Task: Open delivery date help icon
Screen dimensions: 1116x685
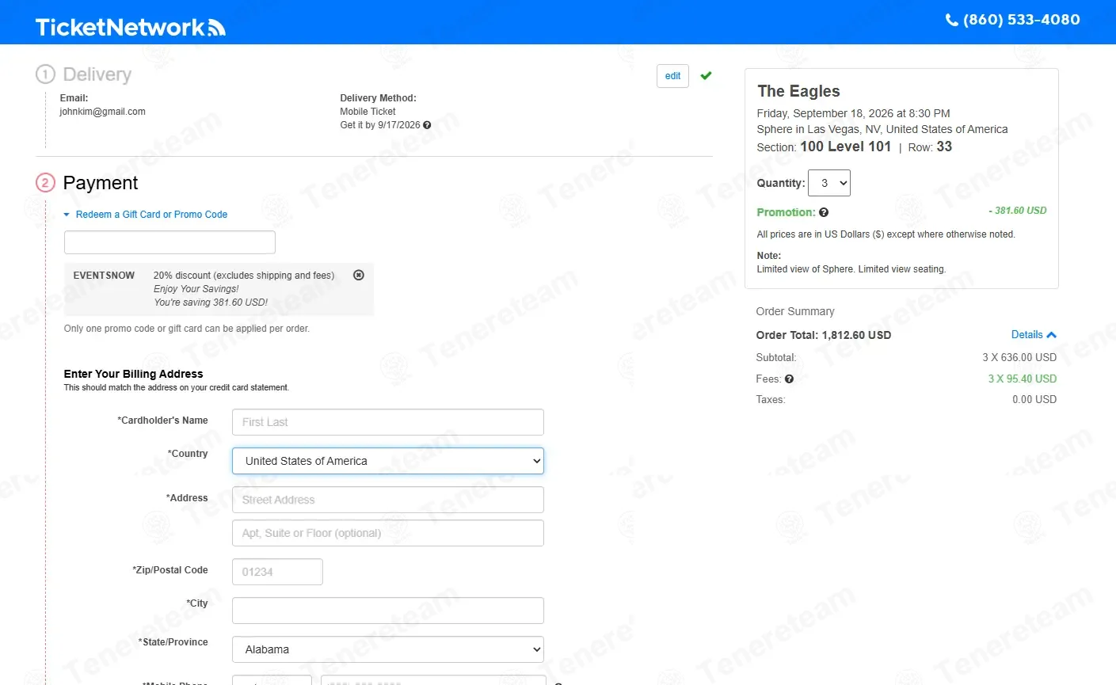Action: pyautogui.click(x=427, y=125)
